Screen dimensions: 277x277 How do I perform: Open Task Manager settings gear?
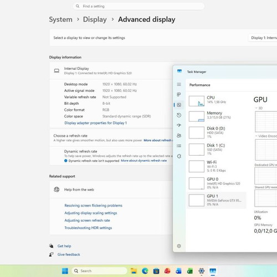[x=179, y=246]
